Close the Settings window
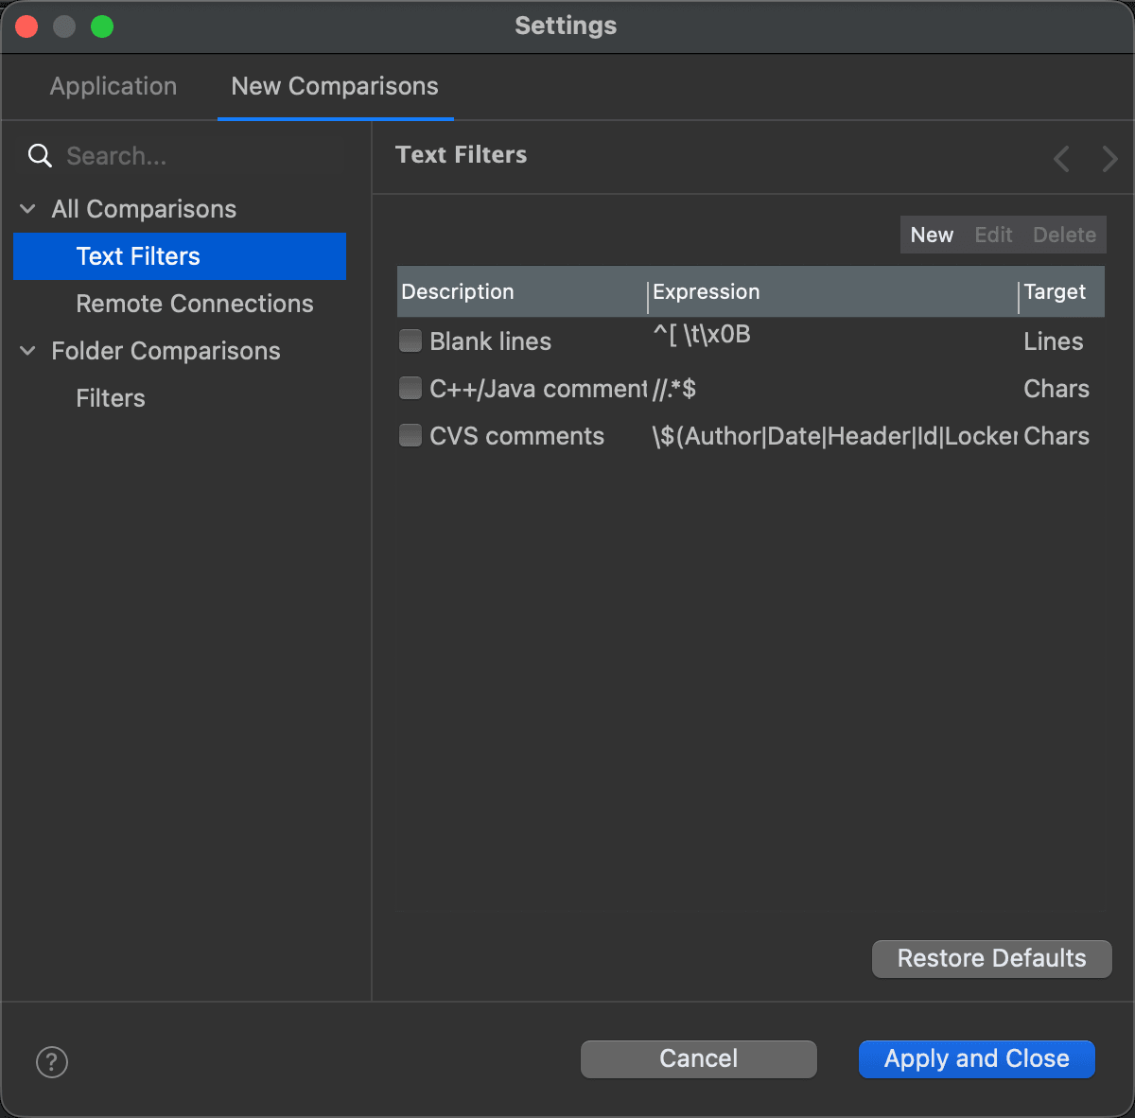 click(26, 26)
